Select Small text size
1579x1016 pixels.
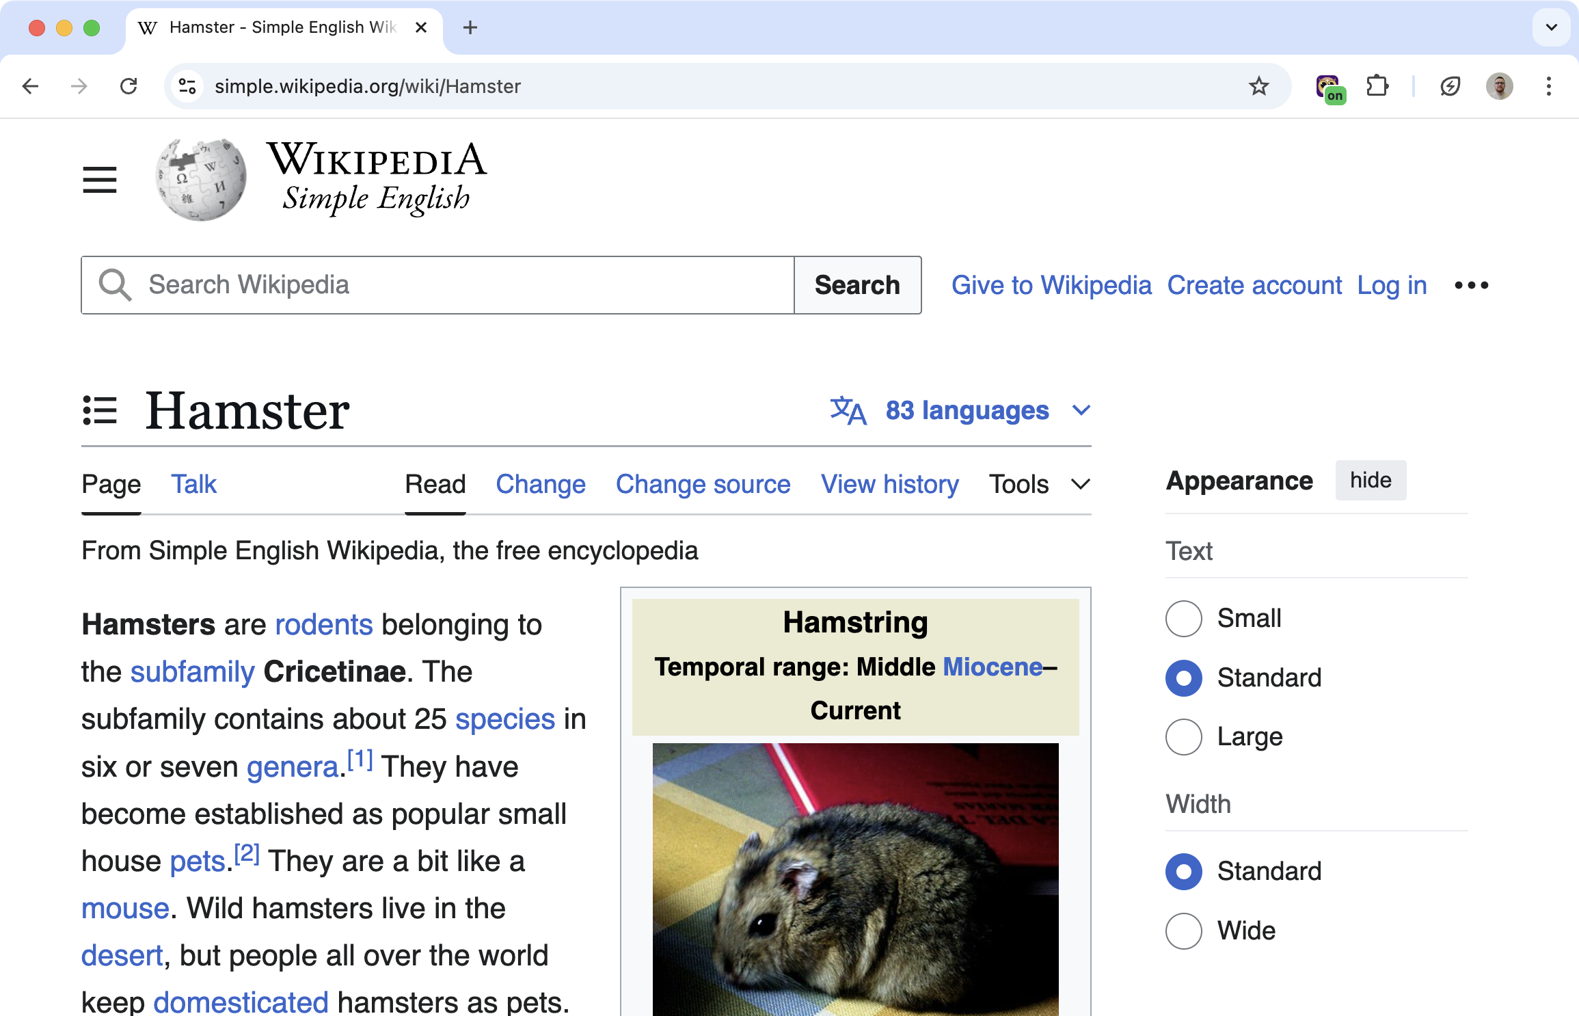point(1184,618)
